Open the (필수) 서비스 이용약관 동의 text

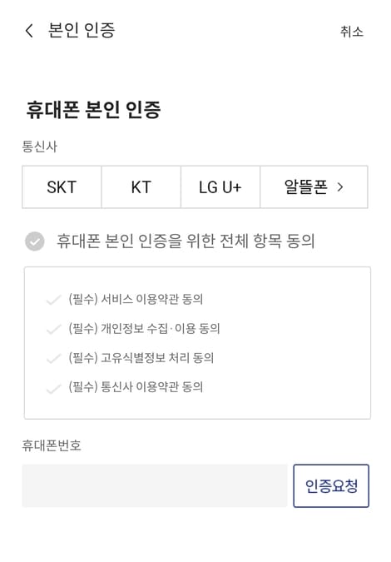point(136,299)
